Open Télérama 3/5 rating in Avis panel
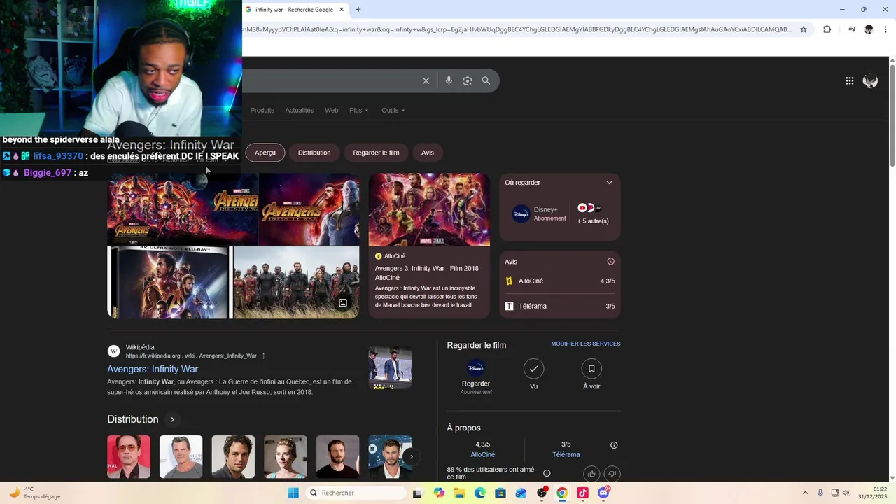The width and height of the screenshot is (896, 504). (560, 307)
